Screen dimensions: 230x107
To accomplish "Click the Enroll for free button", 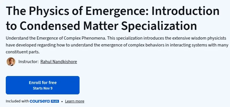I will point(43,85).
